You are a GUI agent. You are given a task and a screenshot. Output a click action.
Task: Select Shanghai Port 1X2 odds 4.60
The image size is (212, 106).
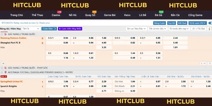pyautogui.click(x=104, y=43)
